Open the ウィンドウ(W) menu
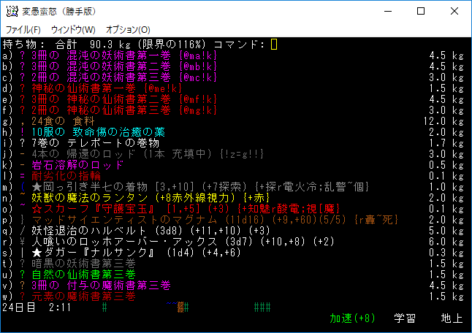 (x=73, y=29)
